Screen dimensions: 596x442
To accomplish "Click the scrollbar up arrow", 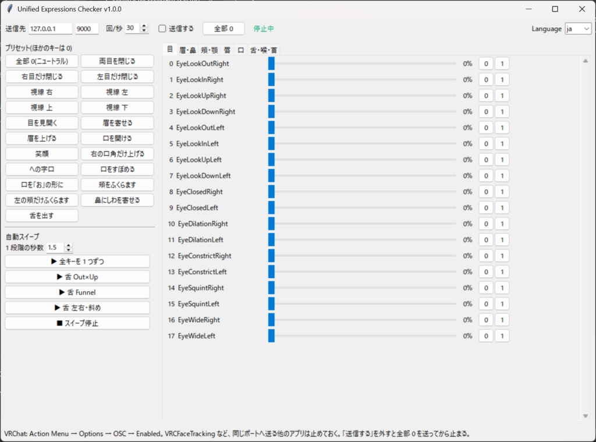I will click(586, 61).
